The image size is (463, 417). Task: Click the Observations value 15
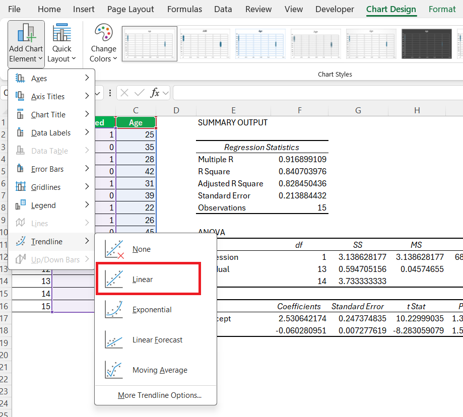[x=322, y=208]
